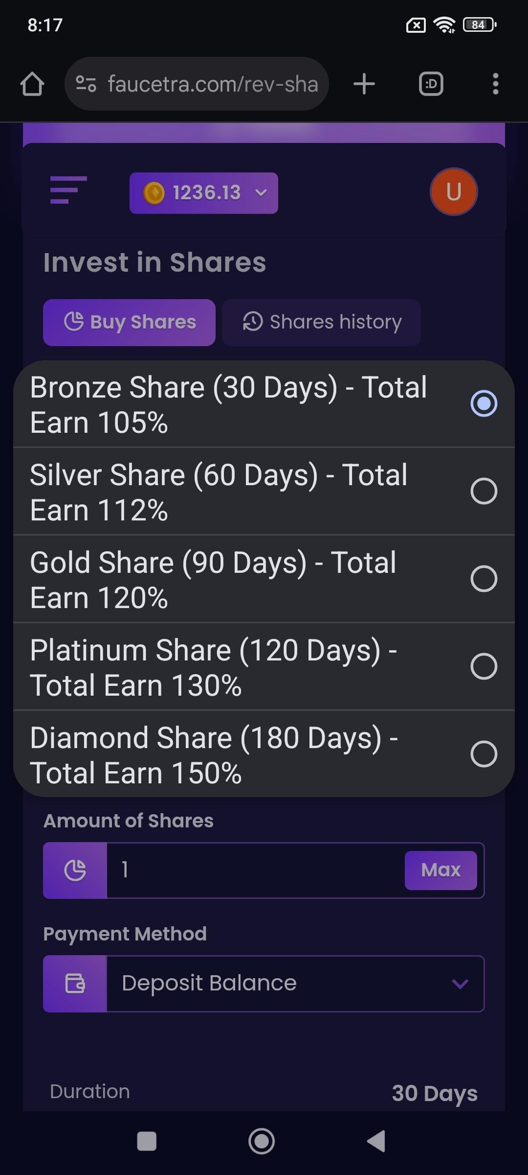Switch to Buy Shares tab
This screenshot has height=1175, width=528.
130,323
